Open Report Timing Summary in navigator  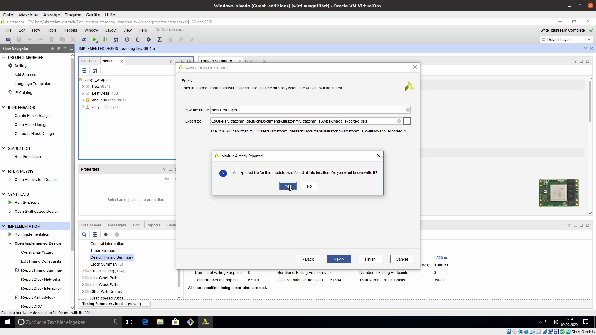42,270
